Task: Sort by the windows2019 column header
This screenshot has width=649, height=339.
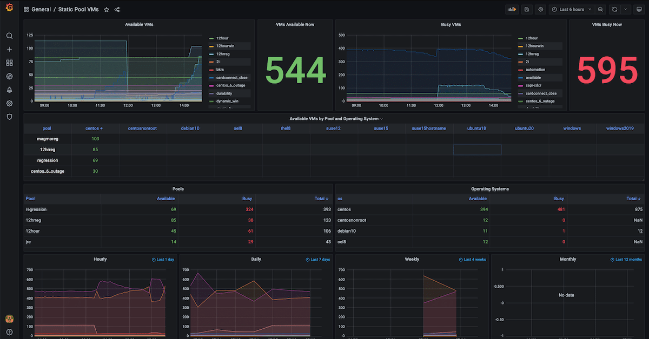Action: (620, 128)
